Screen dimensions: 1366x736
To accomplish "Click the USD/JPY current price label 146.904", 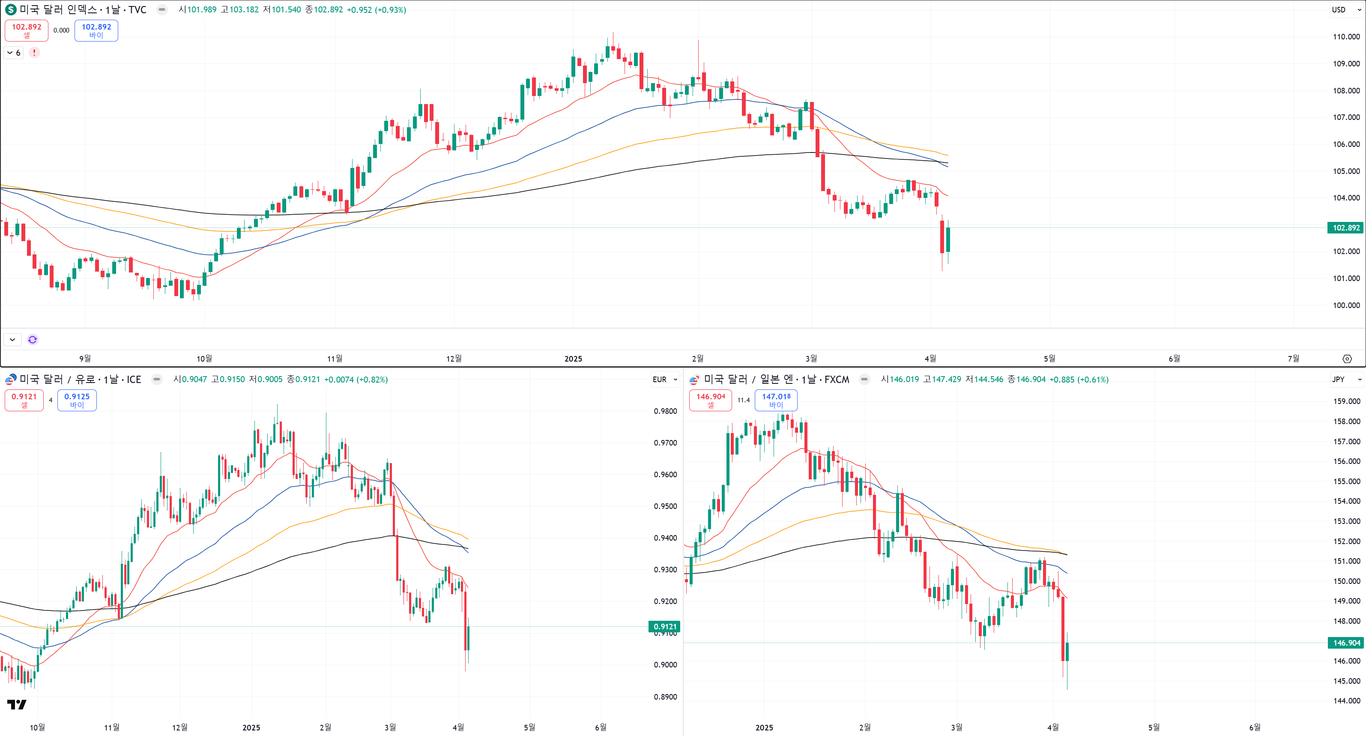I will 1346,643.
